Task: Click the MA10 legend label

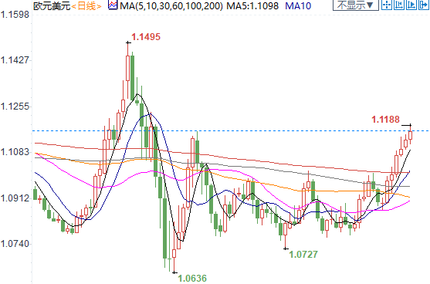Action: pos(298,5)
